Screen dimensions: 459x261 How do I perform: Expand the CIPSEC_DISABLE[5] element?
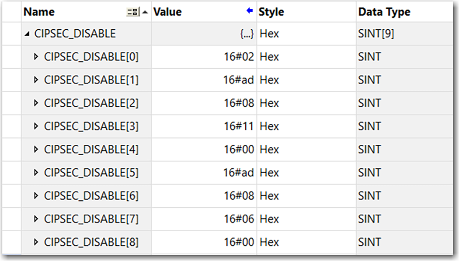click(x=36, y=173)
